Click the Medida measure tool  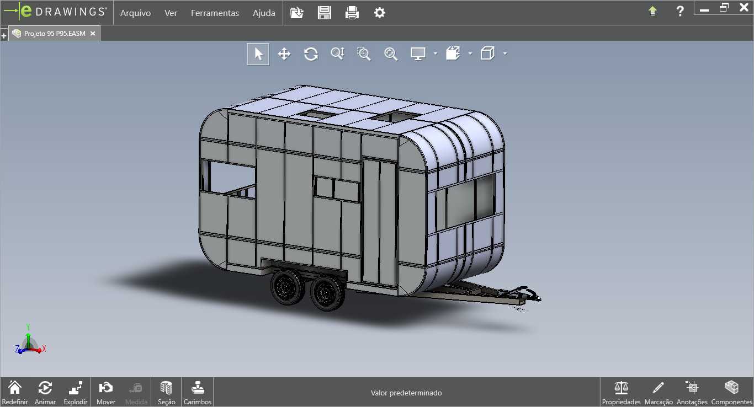point(136,392)
